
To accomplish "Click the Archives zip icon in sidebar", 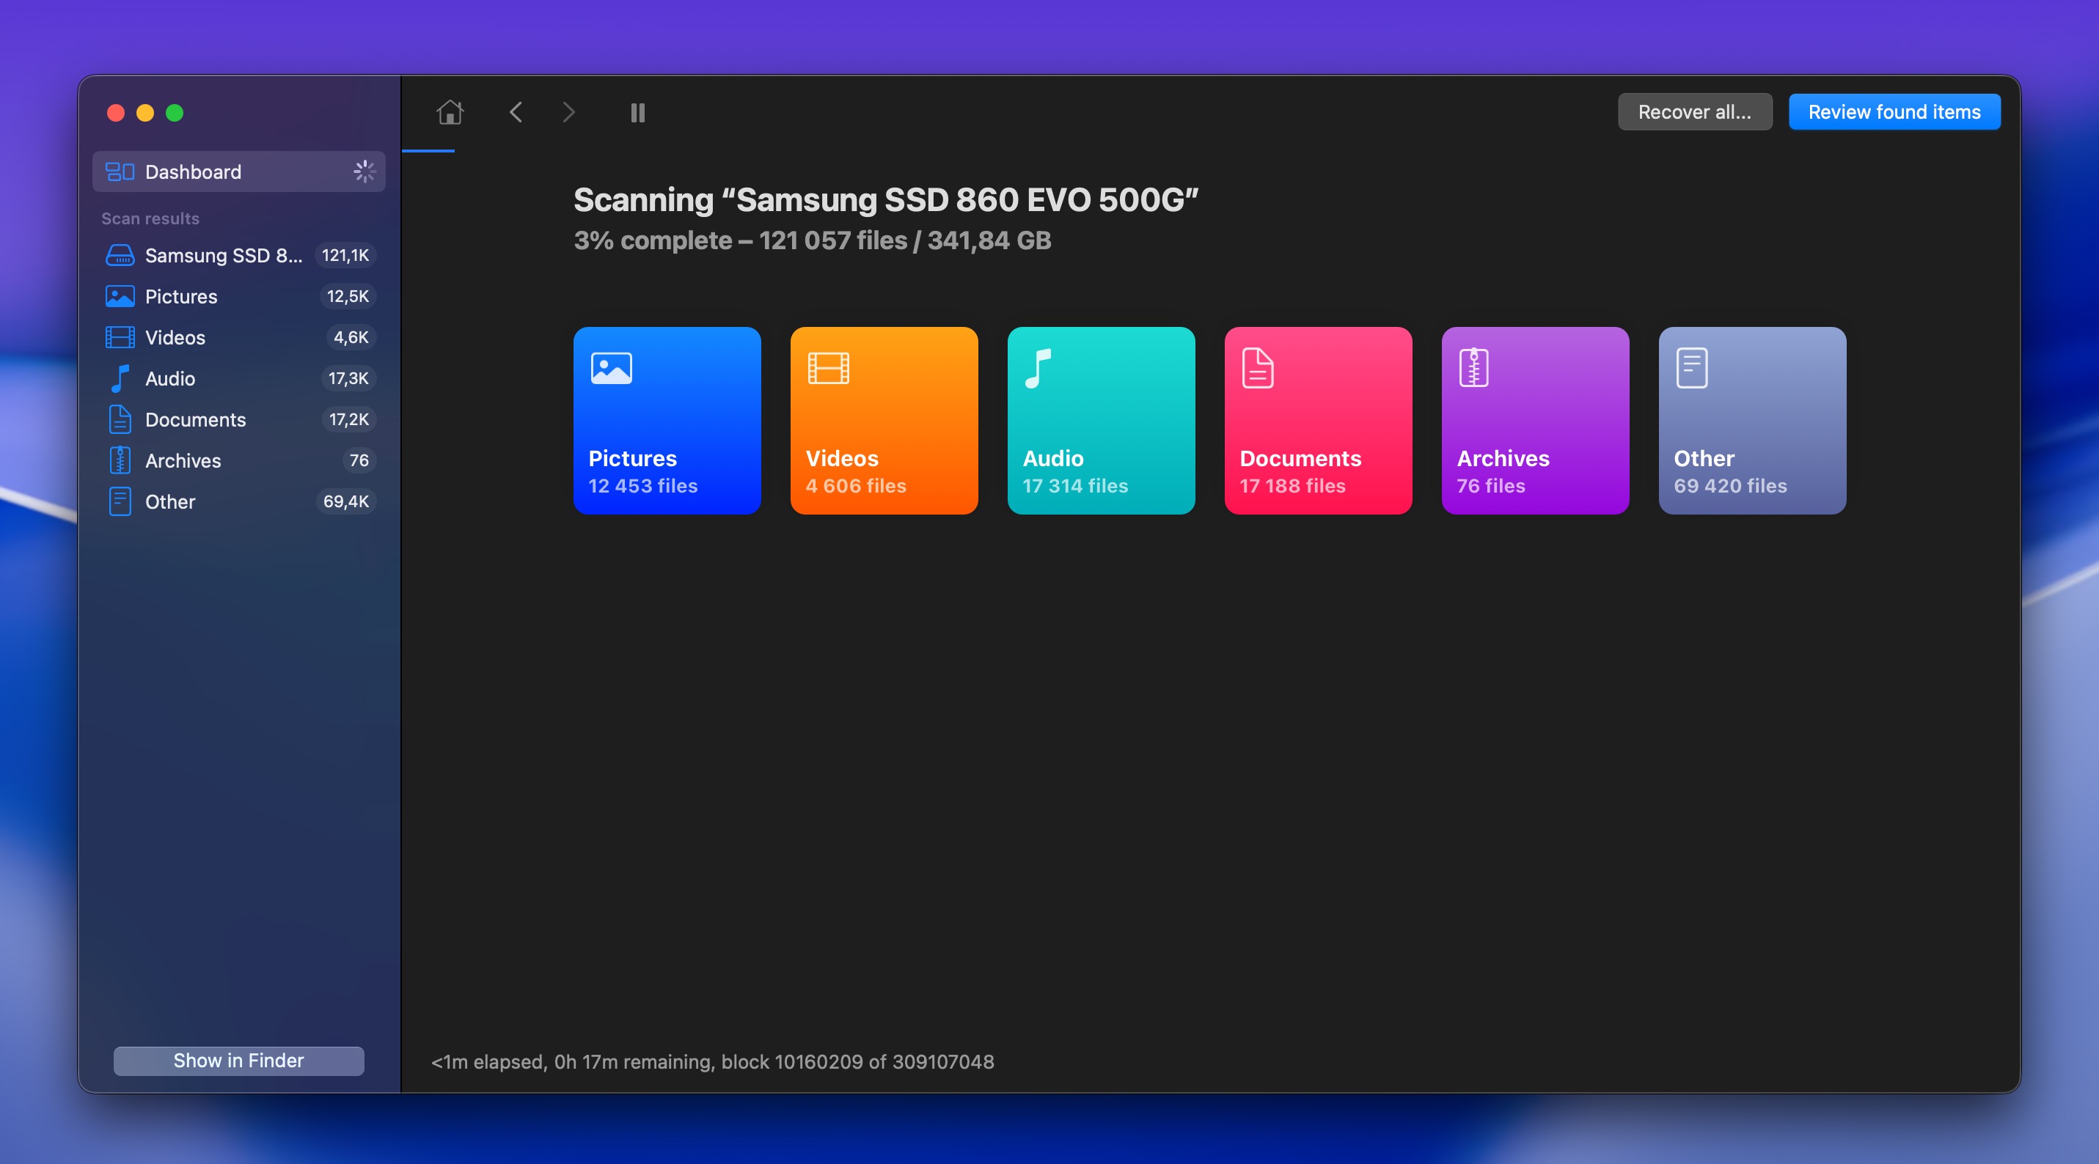I will click(120, 460).
